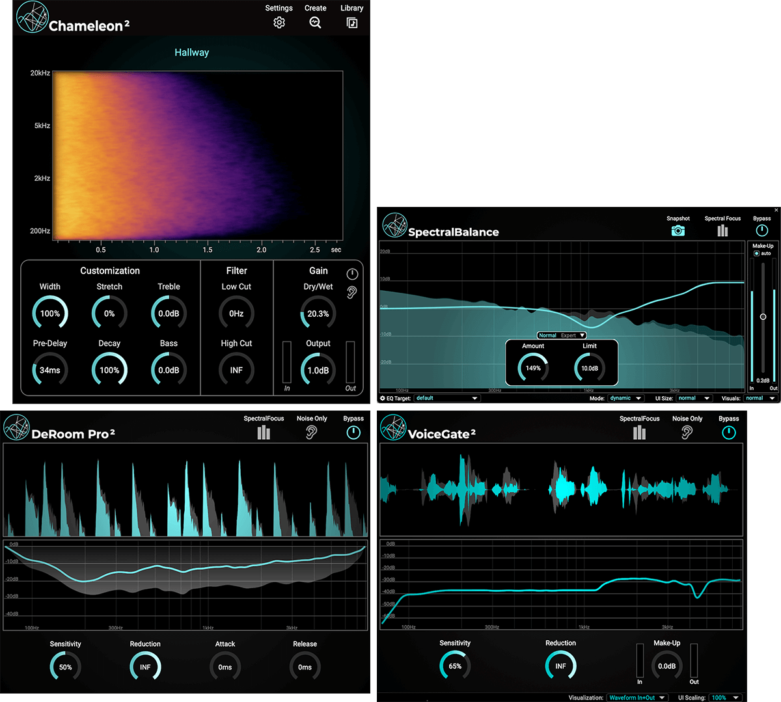781x702 pixels.
Task: Click the 0.2dB Make-Up value in SpectralBalance
Action: coord(763,381)
